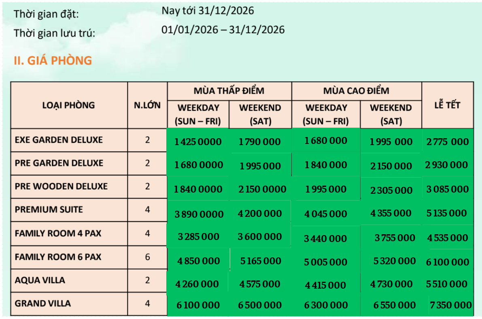The height and width of the screenshot is (319, 482).
Task: Click the MÙA THẤP ĐIỂM header cell
Action: click(x=229, y=91)
